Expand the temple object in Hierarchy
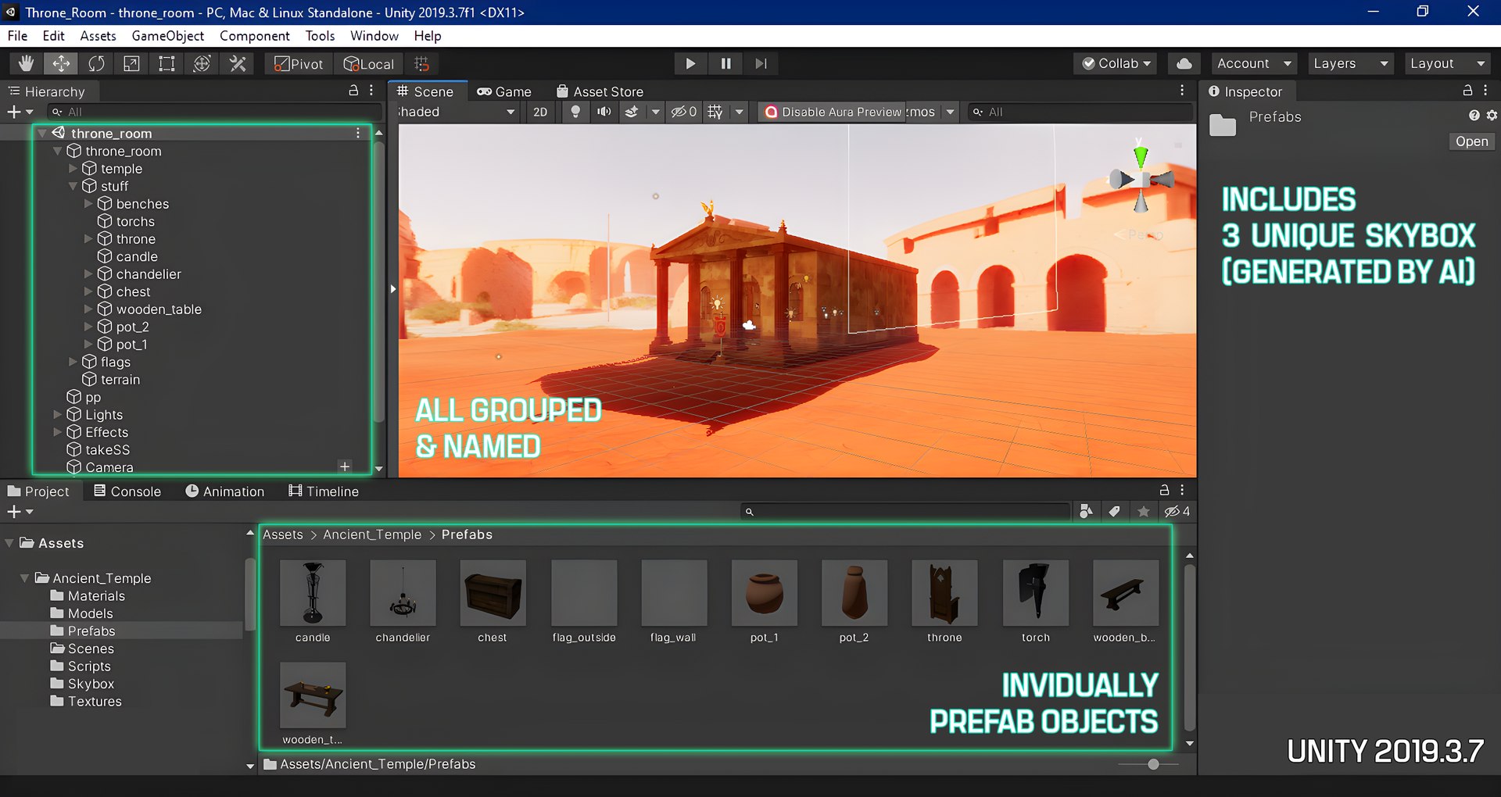This screenshot has width=1501, height=797. click(73, 169)
